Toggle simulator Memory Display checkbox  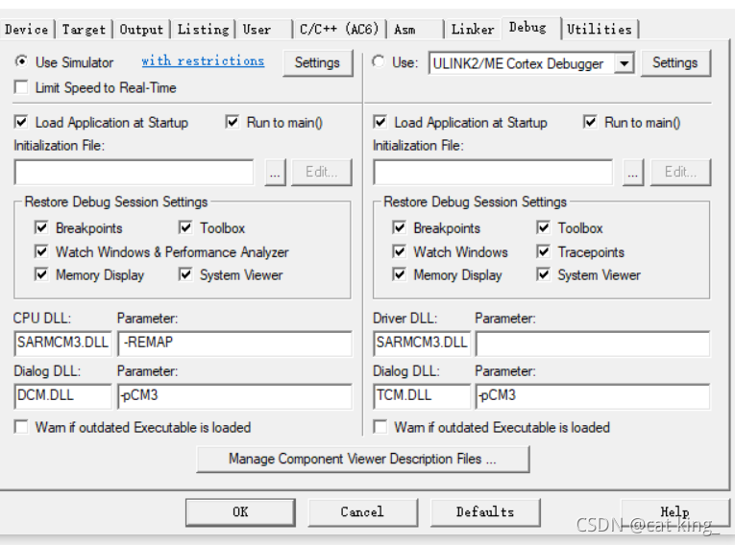tap(41, 274)
